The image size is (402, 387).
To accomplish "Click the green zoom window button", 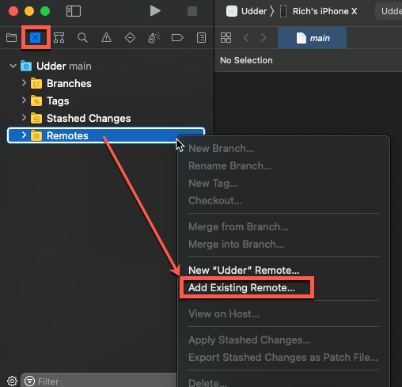I will pyautogui.click(x=45, y=11).
